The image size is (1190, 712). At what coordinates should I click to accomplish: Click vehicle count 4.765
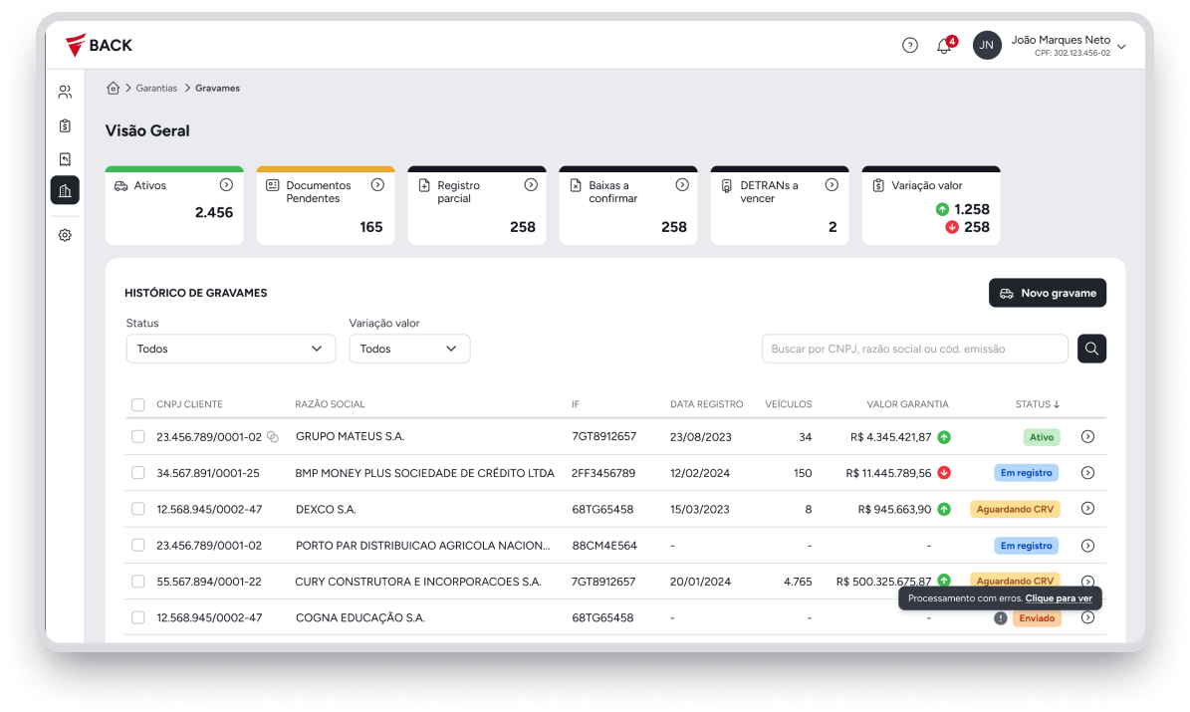pyautogui.click(x=798, y=582)
